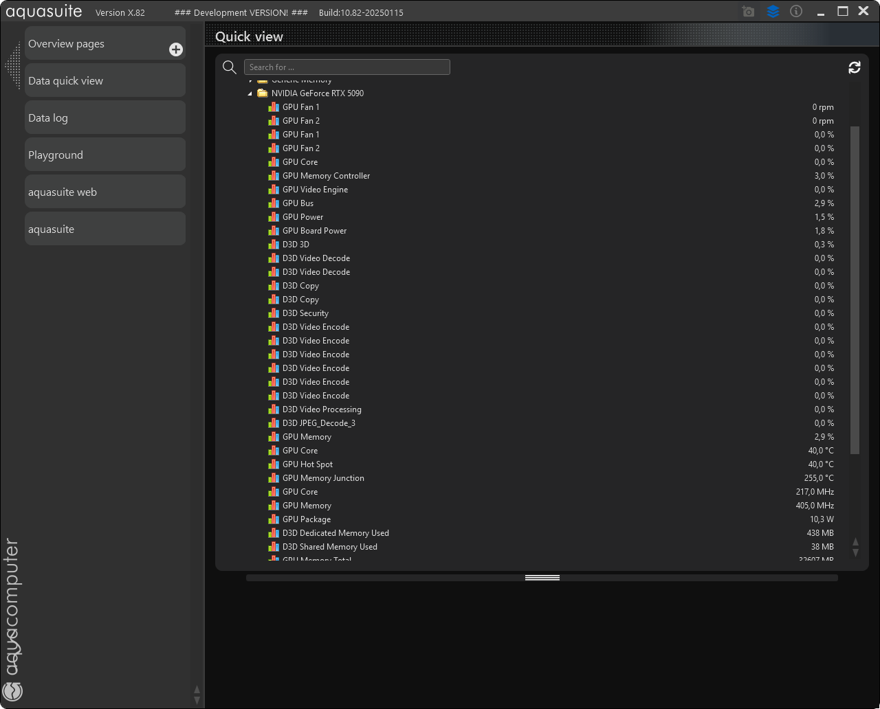Image resolution: width=880 pixels, height=709 pixels.
Task: Collapse the NVIDIA GeForce RTX 5090 tree node
Action: 250,93
